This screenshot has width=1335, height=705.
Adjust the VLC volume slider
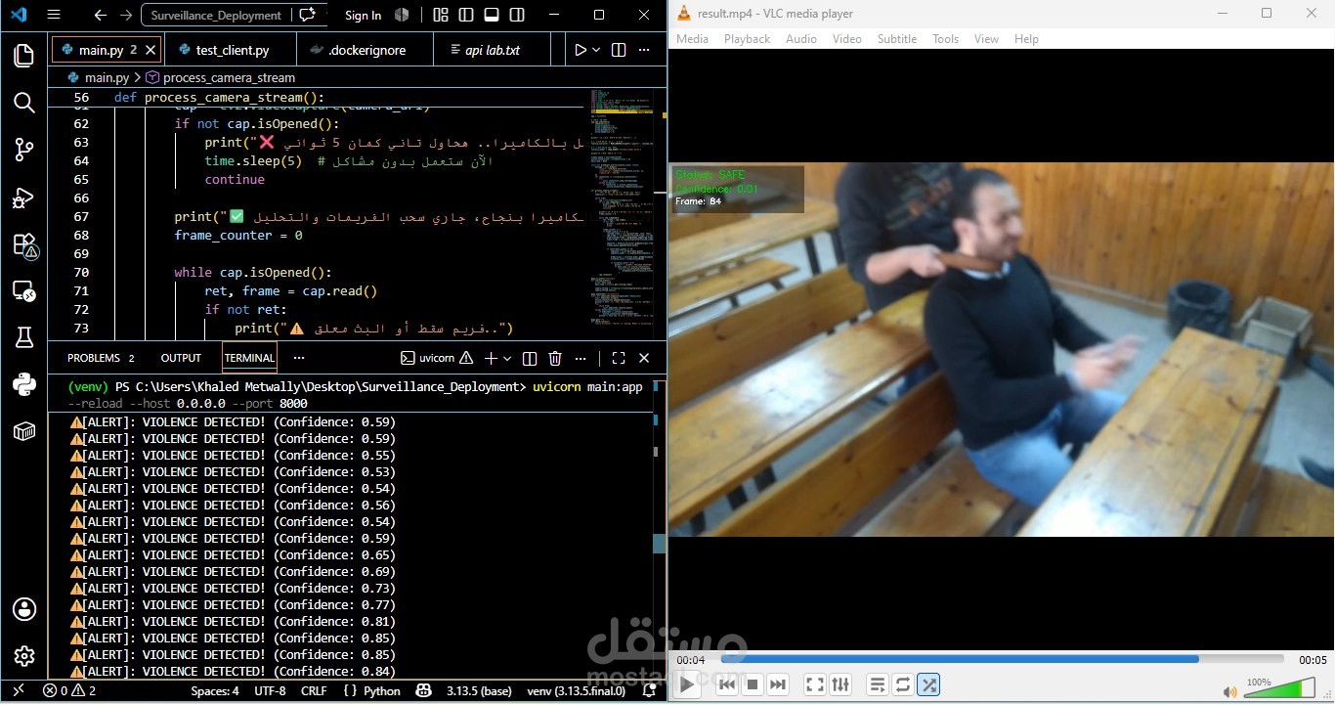[x=1279, y=689]
